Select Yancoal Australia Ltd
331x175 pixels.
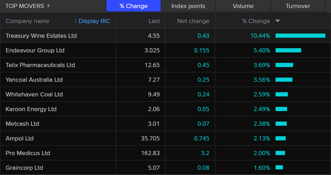point(34,80)
